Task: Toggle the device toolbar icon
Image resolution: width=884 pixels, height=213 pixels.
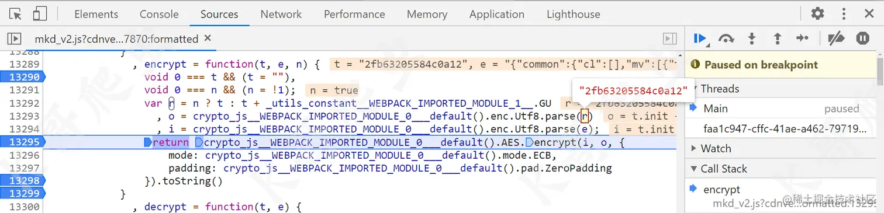Action: pyautogui.click(x=40, y=14)
